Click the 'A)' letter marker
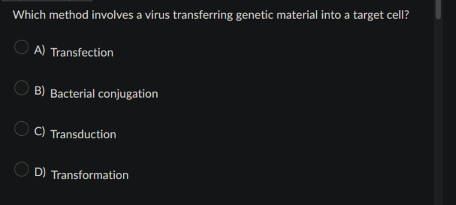 [40, 50]
